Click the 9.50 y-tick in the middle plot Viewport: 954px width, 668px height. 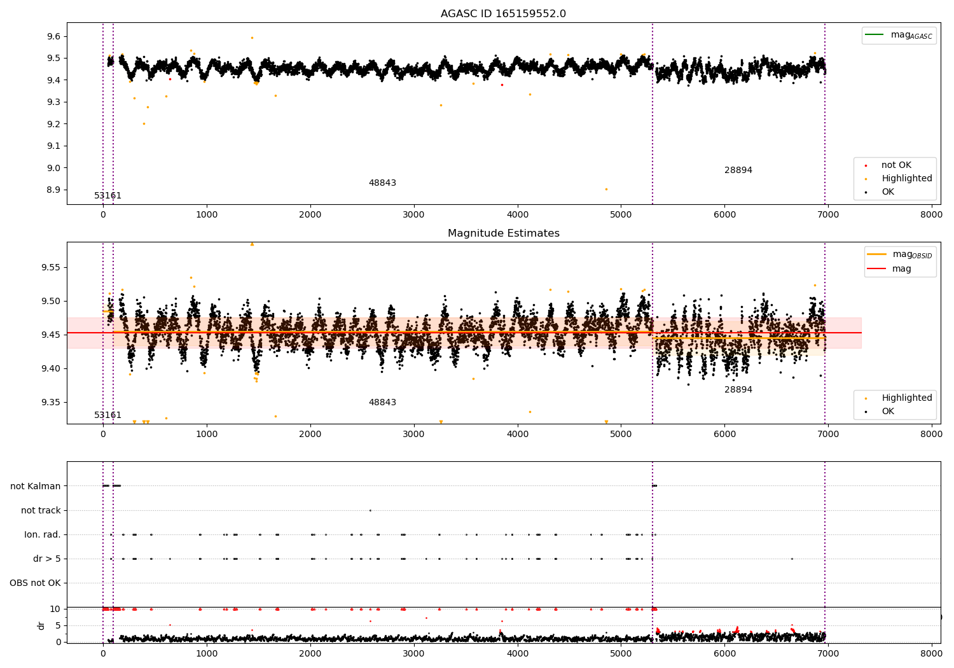point(50,302)
